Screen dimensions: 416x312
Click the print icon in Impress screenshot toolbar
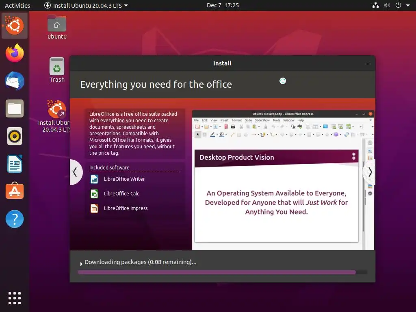pos(233,127)
